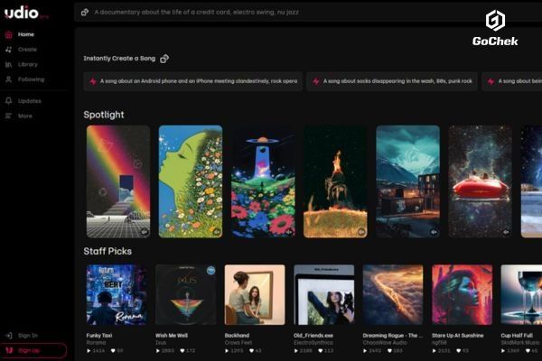Open the bonfire Spotlight card
Screen dimensions: 542x361
point(335,181)
